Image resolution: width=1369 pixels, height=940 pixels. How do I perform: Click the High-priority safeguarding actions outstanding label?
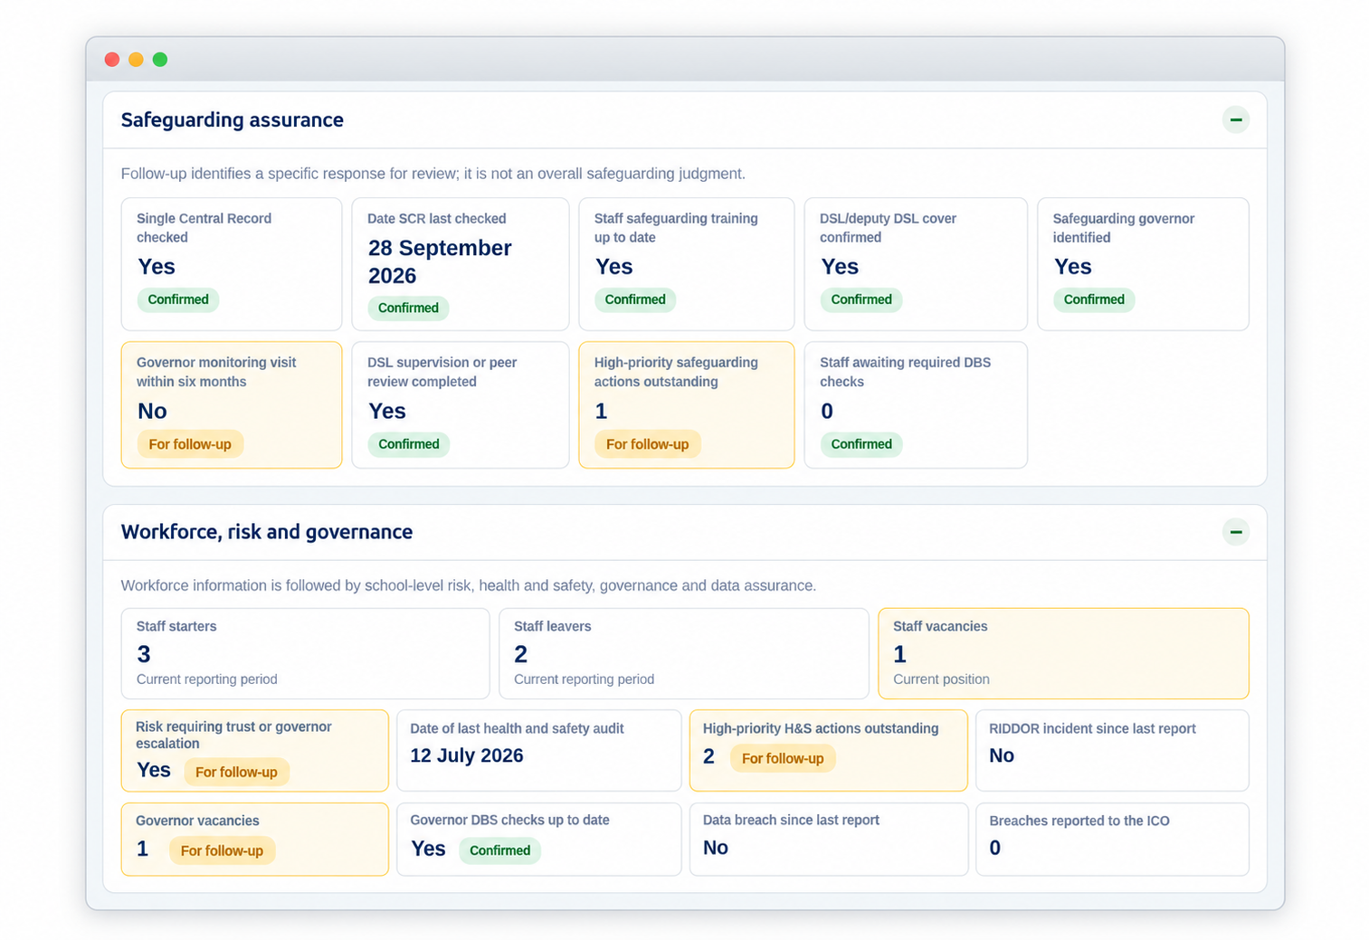(676, 372)
